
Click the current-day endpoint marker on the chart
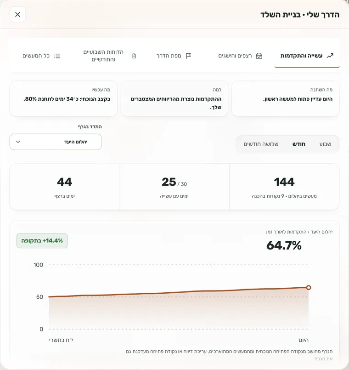309,287
